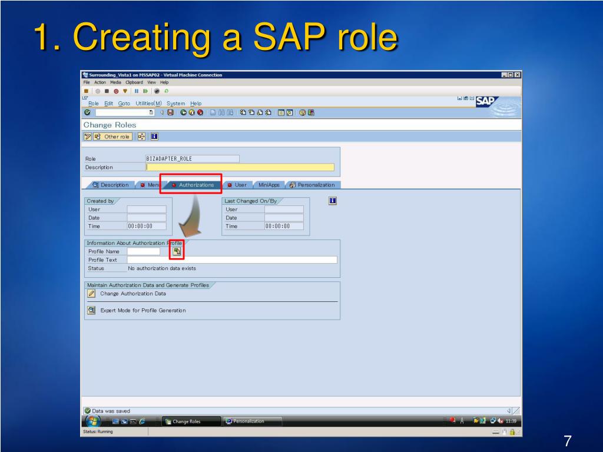
Task: Switch to the MiniApps tab
Action: click(269, 185)
